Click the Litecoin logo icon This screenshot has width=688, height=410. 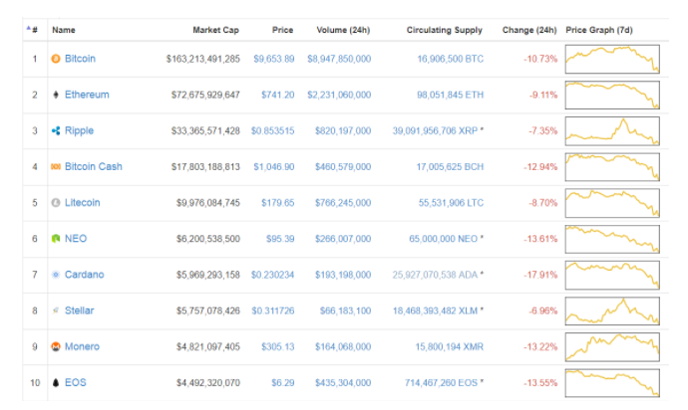tap(56, 203)
